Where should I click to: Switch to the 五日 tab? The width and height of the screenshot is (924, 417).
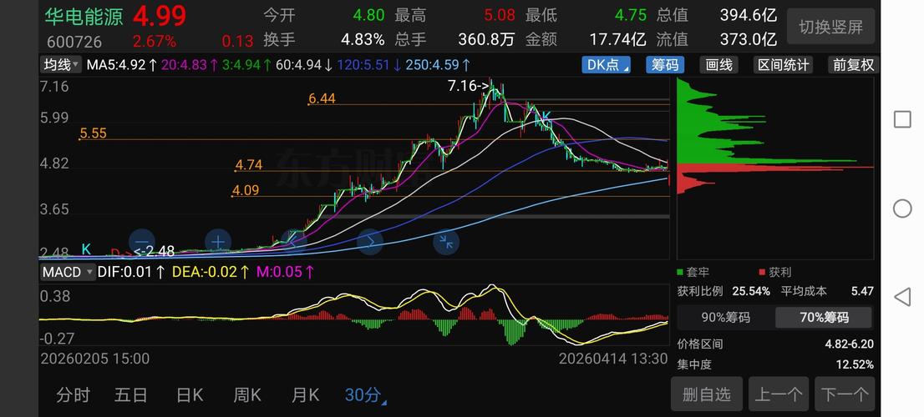(131, 394)
